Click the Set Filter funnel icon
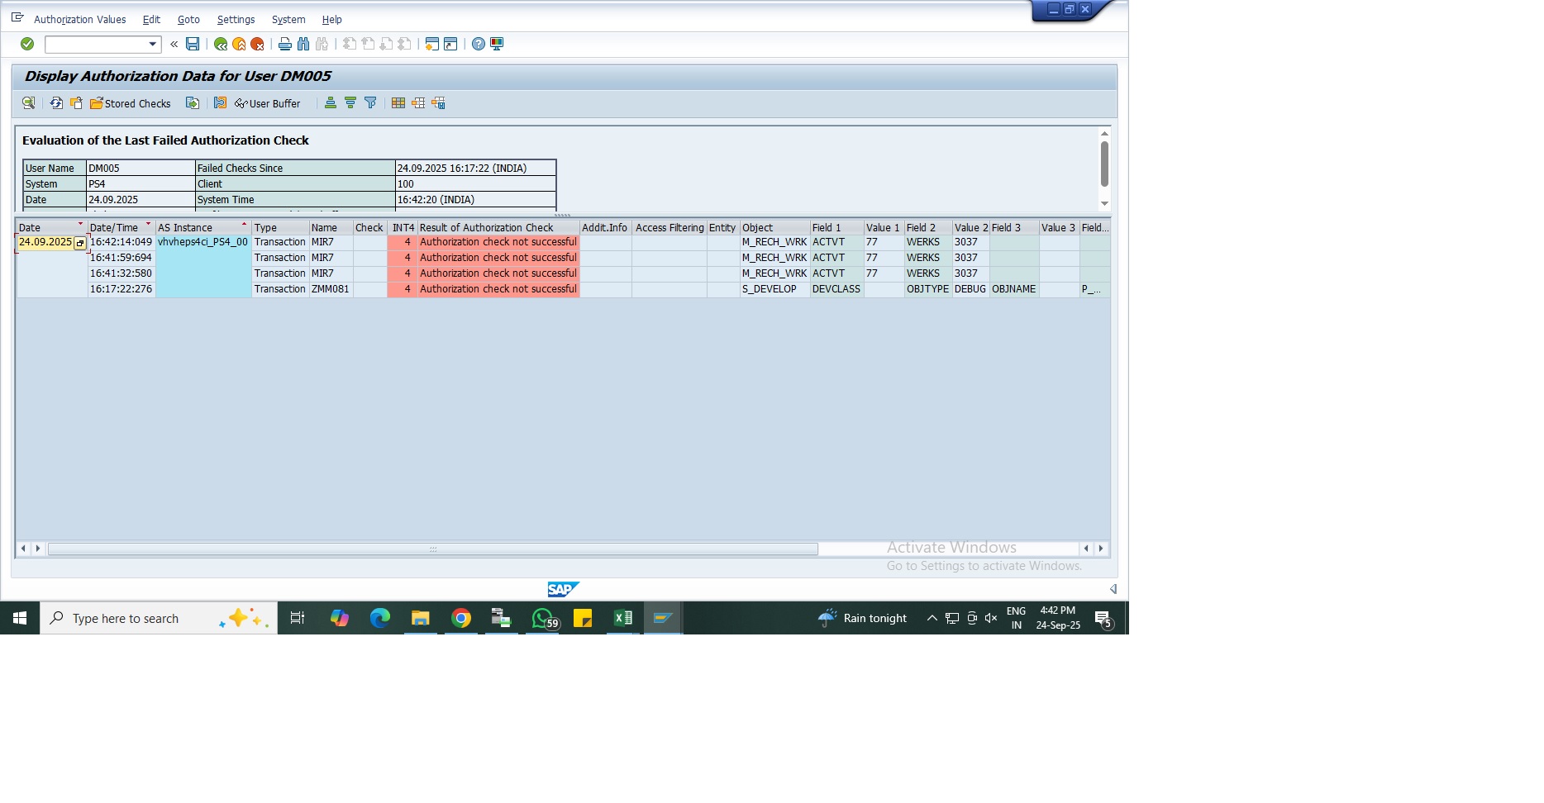Screen dimensions: 1544x803 pos(370,103)
